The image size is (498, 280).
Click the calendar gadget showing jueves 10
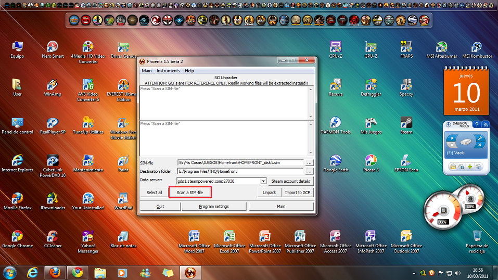point(466,91)
